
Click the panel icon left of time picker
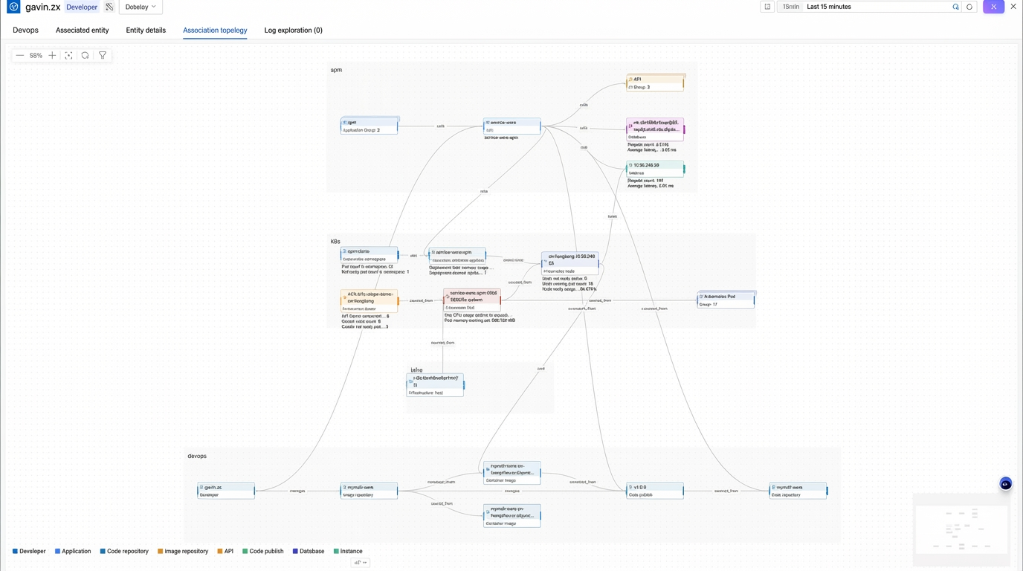(x=767, y=7)
